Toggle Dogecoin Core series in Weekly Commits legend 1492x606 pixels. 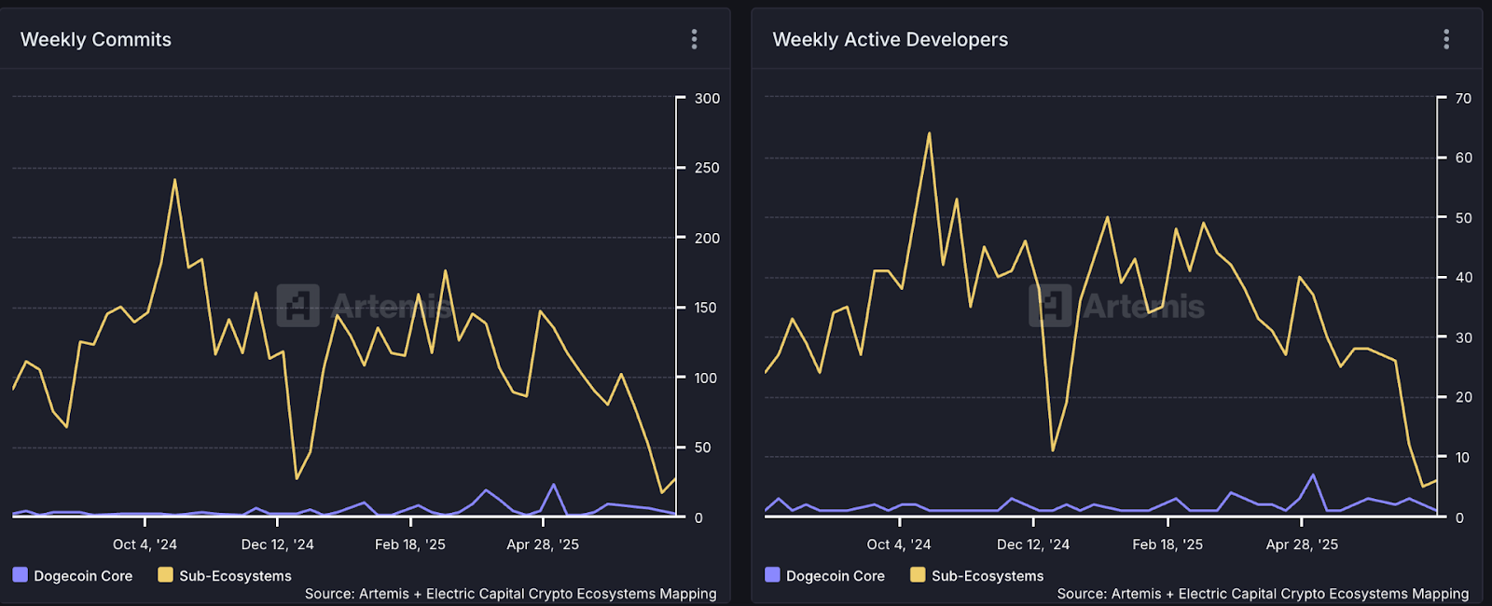73,575
